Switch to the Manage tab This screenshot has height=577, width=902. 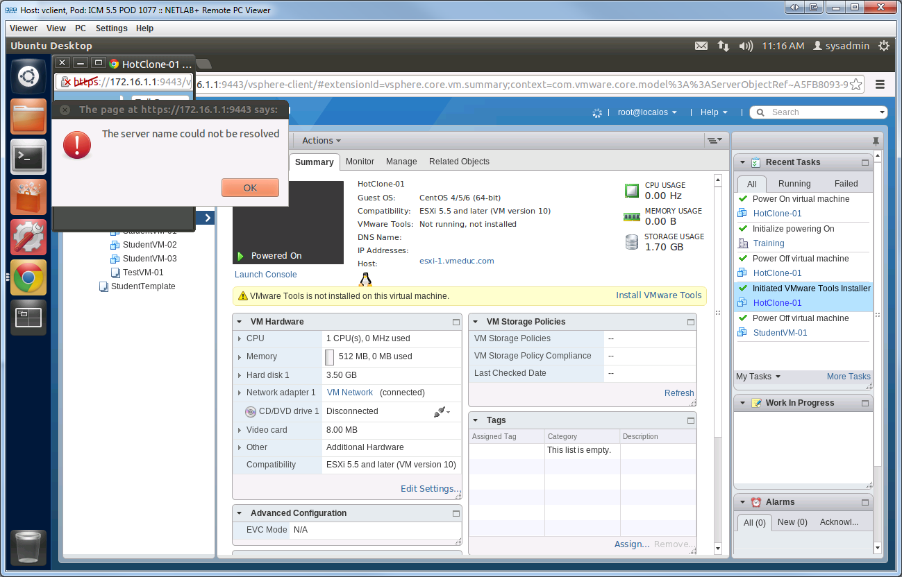tap(401, 162)
